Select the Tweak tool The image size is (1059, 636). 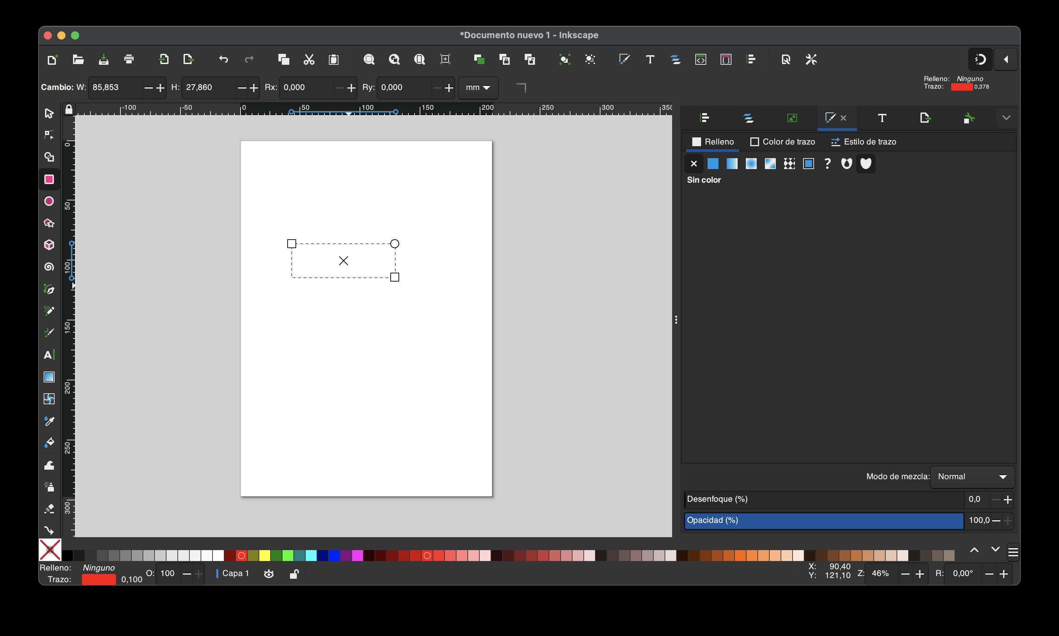(49, 465)
